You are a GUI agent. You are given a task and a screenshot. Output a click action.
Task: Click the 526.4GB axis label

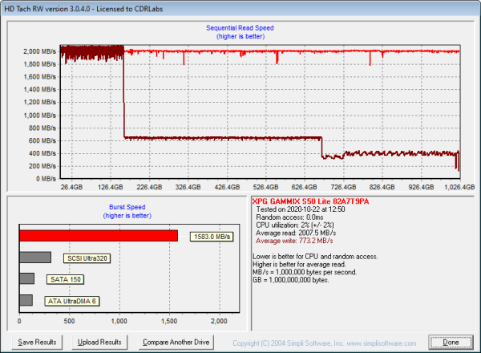(x=265, y=187)
